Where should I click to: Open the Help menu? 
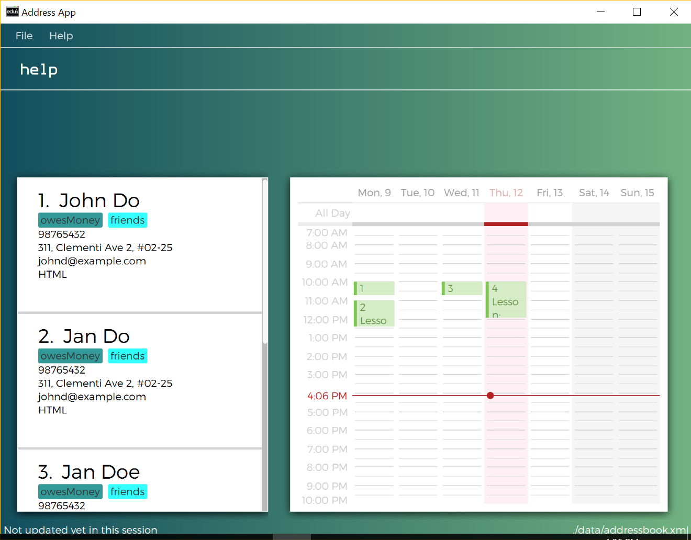coord(61,36)
